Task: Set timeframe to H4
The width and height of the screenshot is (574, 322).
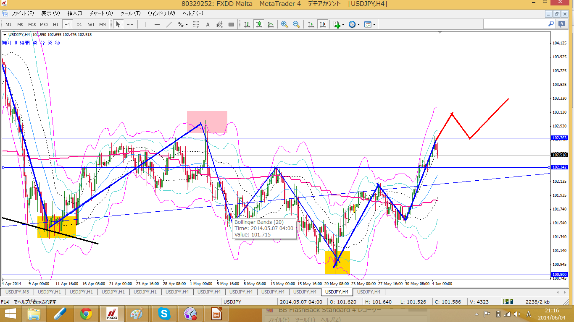Action: click(67, 24)
